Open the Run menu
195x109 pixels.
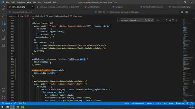40,2
